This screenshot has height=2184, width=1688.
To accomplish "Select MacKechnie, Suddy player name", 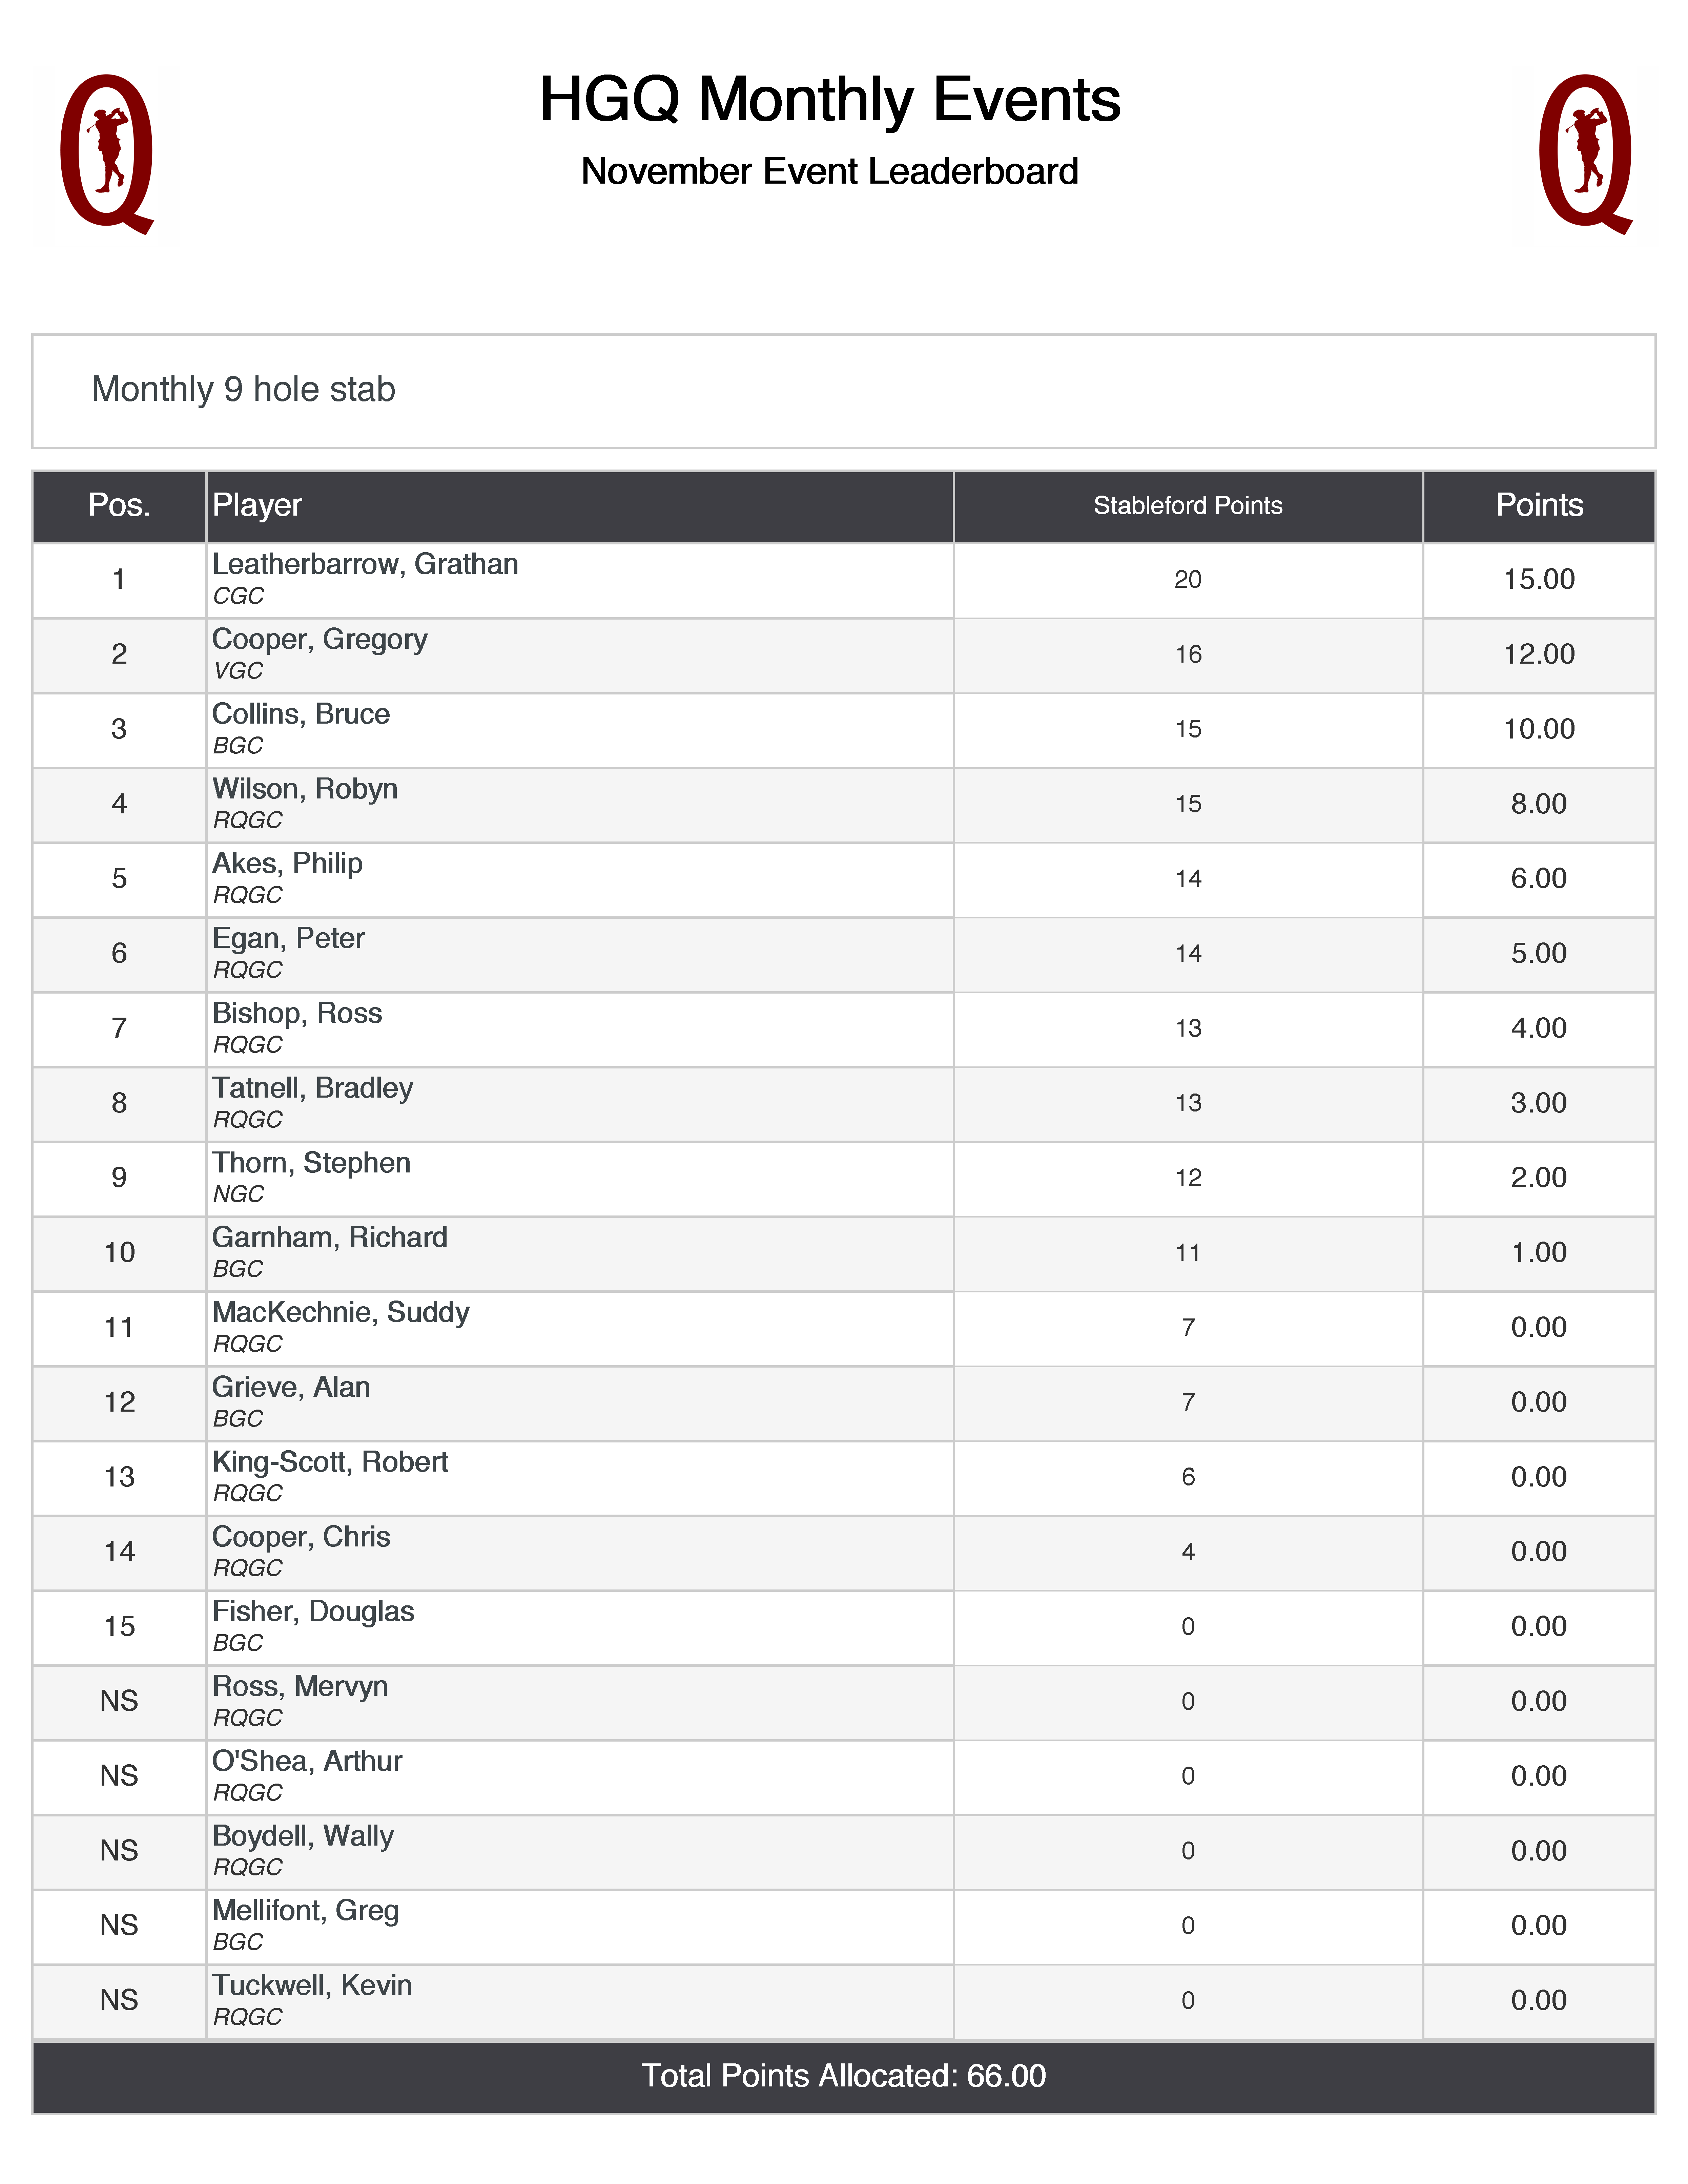I will tap(340, 1312).
